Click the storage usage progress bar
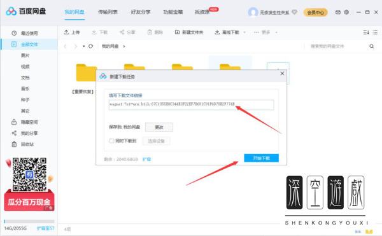The image size is (382, 236). [29, 221]
